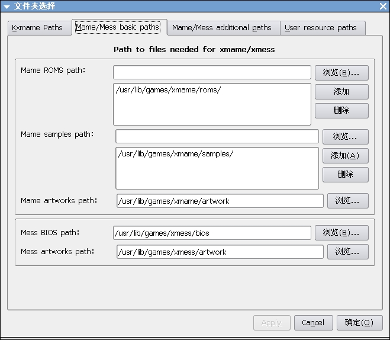
Task: Switch to the Kxmame Paths tab
Action: [40, 28]
